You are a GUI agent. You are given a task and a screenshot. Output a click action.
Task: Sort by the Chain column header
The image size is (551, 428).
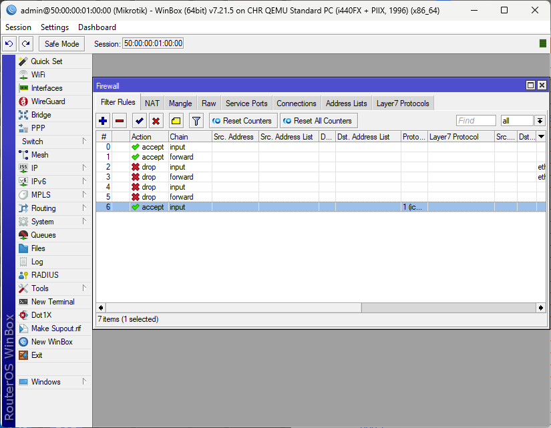190,137
